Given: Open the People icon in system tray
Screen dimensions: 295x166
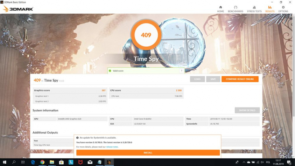Looking at the screenshot, I should (x=237, y=162).
